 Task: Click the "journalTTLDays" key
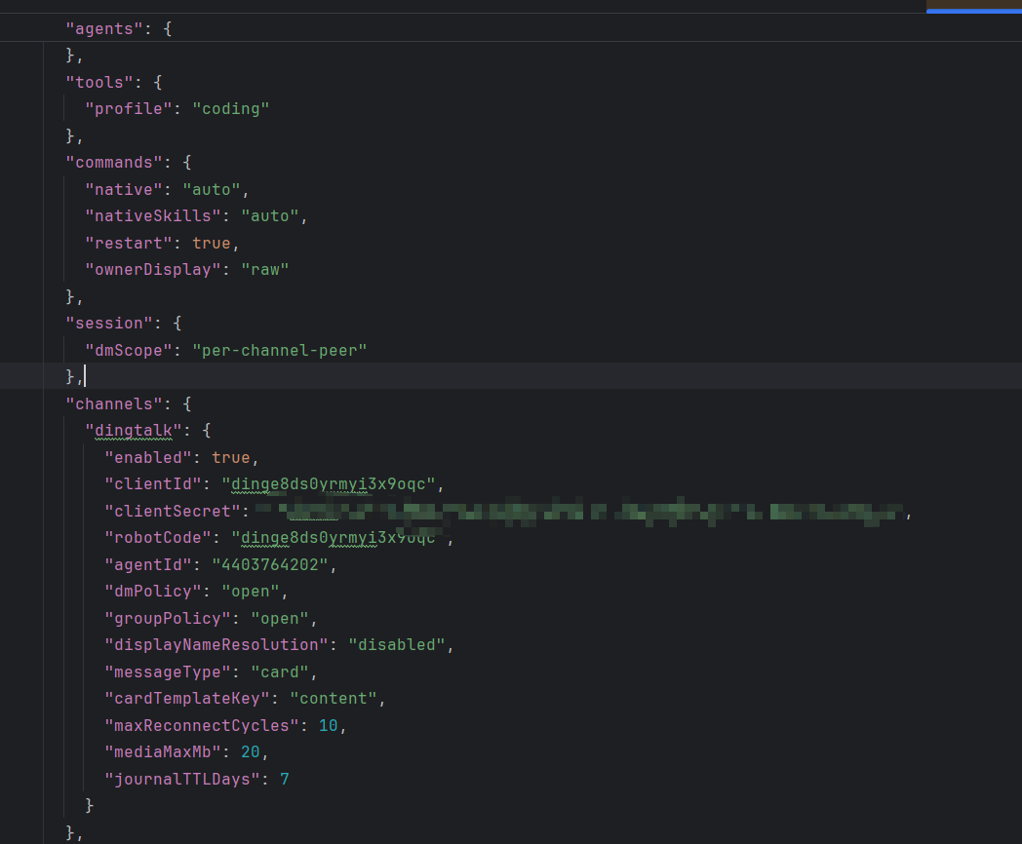(182, 780)
